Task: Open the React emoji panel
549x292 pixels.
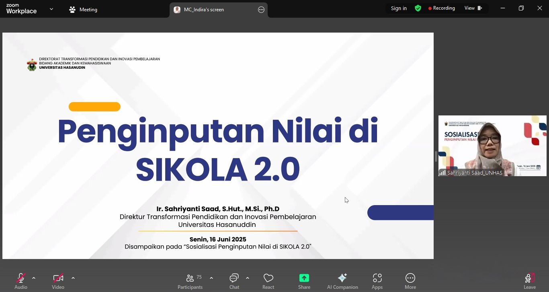Action: tap(268, 280)
